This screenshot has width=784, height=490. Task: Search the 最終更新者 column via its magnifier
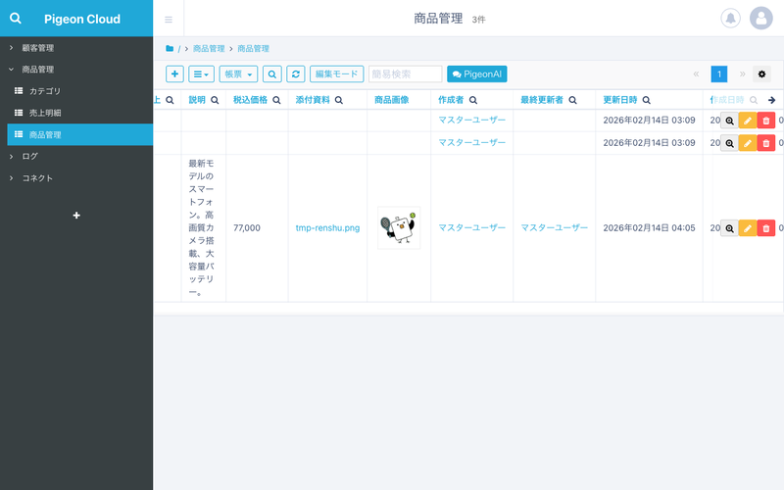click(x=572, y=100)
